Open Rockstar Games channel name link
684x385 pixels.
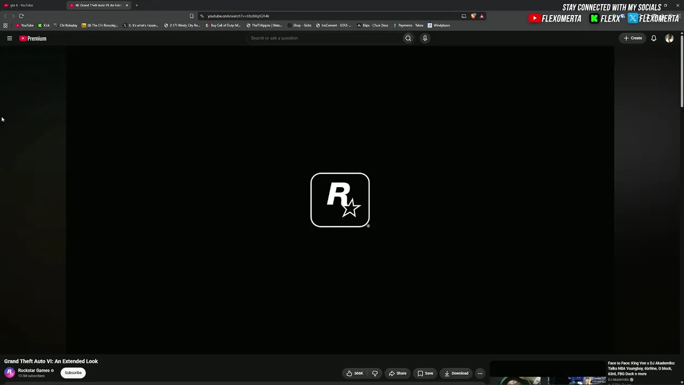[x=34, y=371]
